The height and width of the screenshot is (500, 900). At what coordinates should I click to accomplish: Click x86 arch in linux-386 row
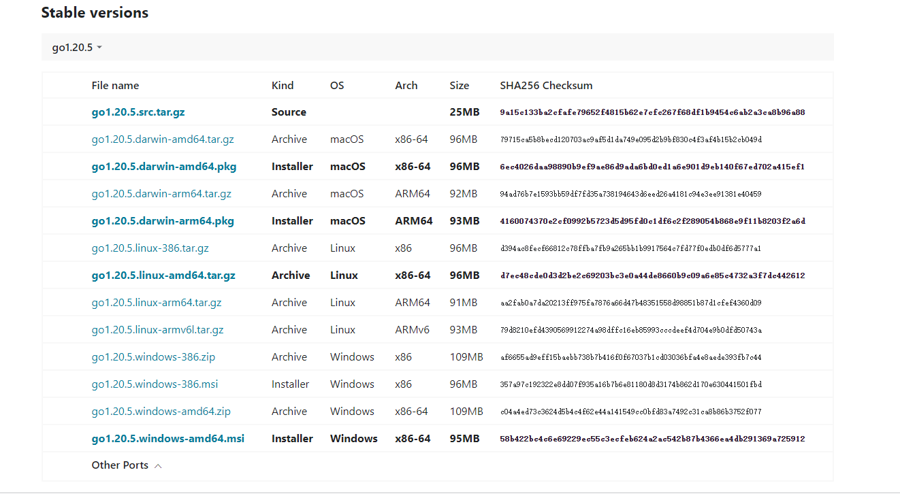coord(403,248)
